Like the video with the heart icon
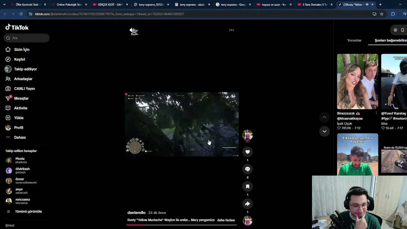The height and width of the screenshot is (229, 407). 247,152
